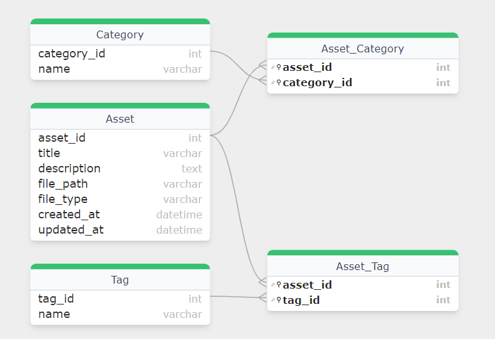Click key icon beside asset_id in Asset_Category
The image size is (495, 339).
278,67
